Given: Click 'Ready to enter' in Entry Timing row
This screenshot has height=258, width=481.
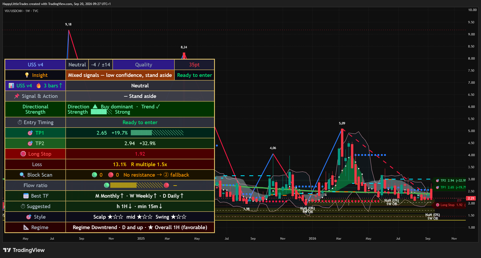Looking at the screenshot, I should tap(140, 122).
